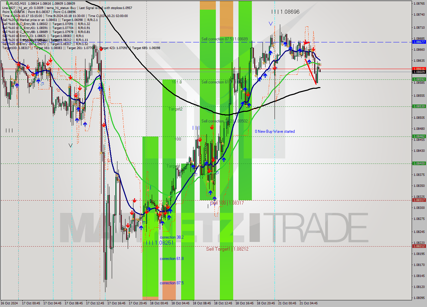Click the '17 Oct 20:45' time label

(138, 303)
